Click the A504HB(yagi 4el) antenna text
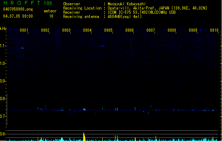The height and width of the screenshot is (141, 222). click(125, 17)
